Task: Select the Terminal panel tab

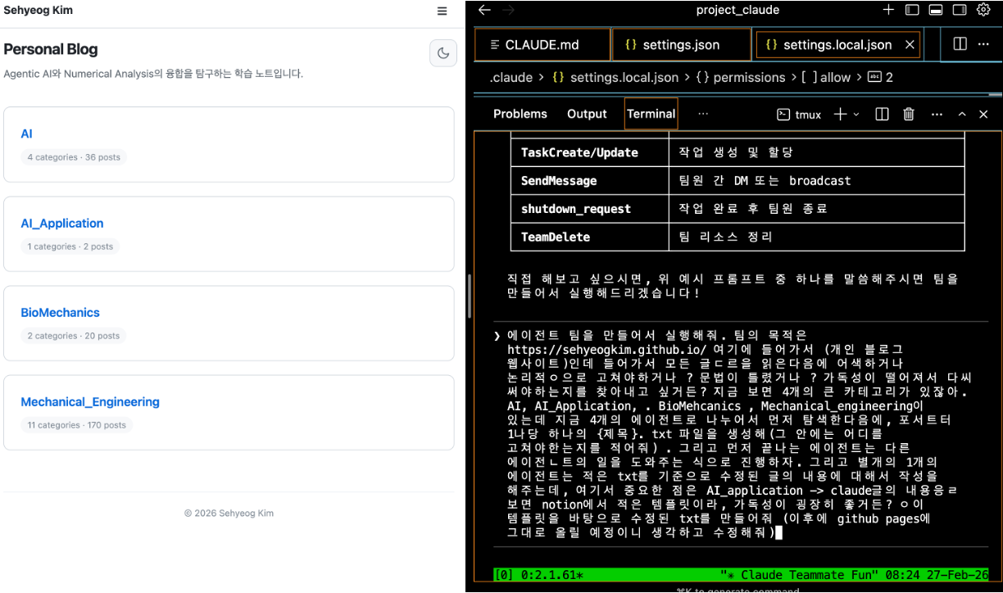Action: click(651, 114)
